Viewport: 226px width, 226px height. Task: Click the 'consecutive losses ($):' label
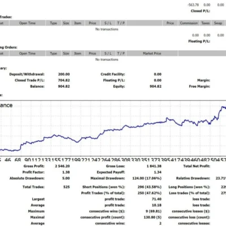pyautogui.click(x=191, y=211)
